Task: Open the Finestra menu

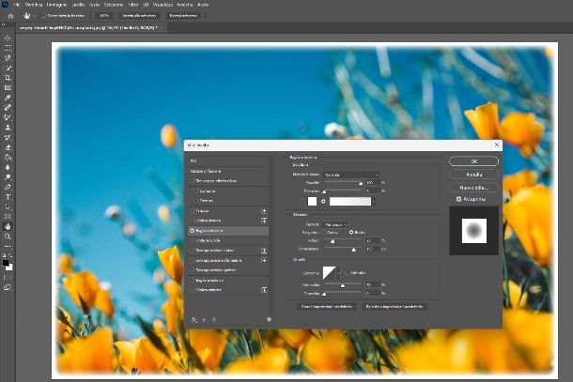Action: point(185,5)
